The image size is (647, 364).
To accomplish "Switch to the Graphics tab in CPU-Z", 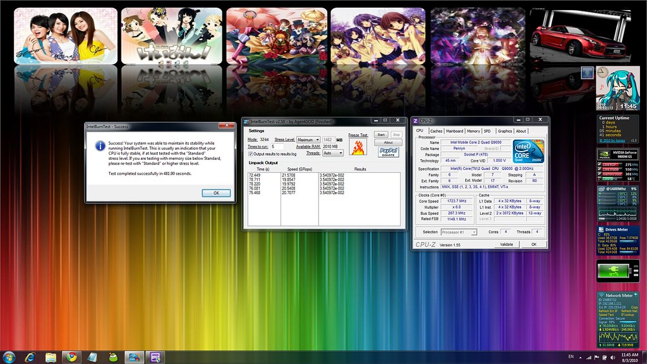I will tap(505, 131).
